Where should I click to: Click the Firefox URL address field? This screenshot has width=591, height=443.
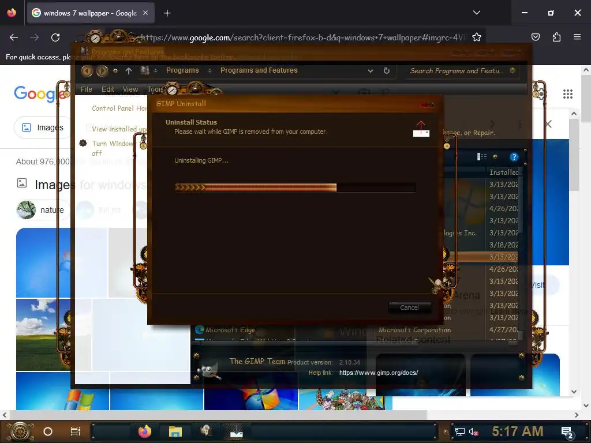pos(304,37)
